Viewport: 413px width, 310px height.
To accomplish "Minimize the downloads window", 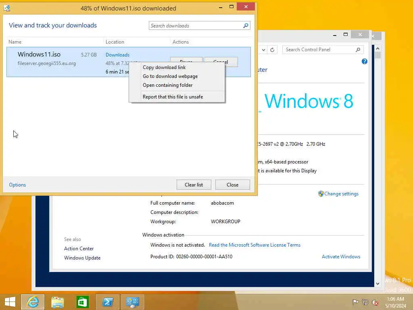I will [x=221, y=7].
